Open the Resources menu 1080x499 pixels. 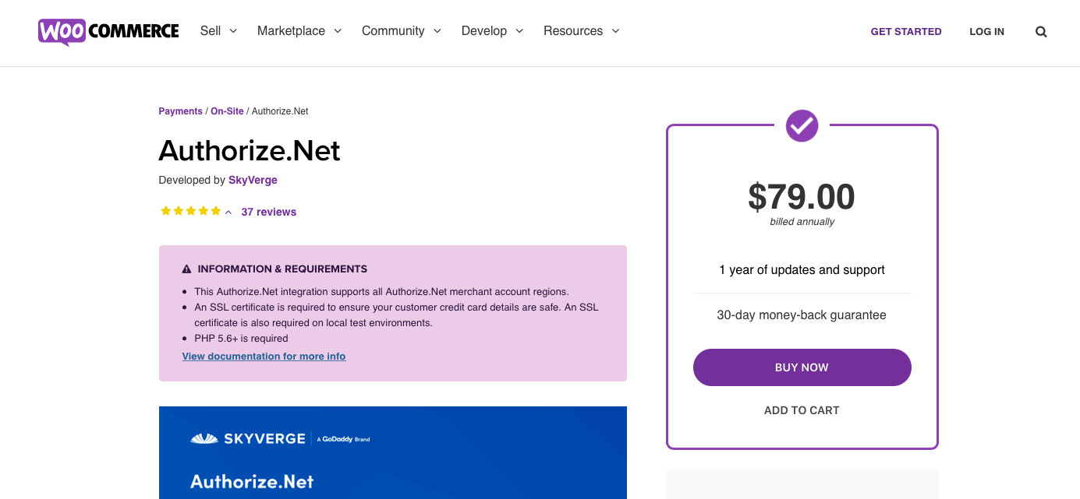[x=581, y=31]
